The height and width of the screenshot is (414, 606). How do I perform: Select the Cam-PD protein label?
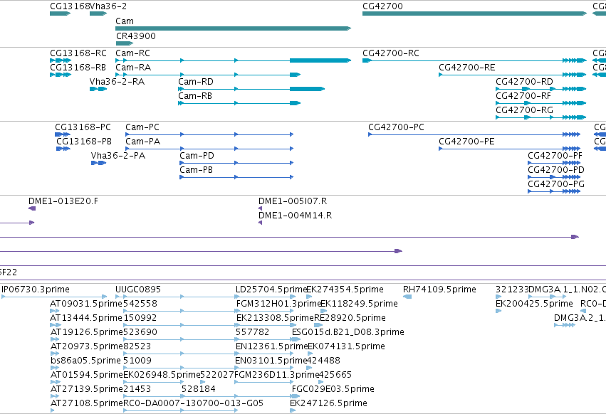[x=197, y=156]
